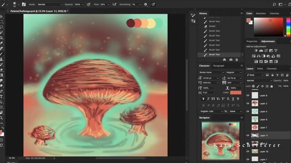Switch to the Libraries tab
This screenshot has height=163, width=291.
[x=274, y=13]
